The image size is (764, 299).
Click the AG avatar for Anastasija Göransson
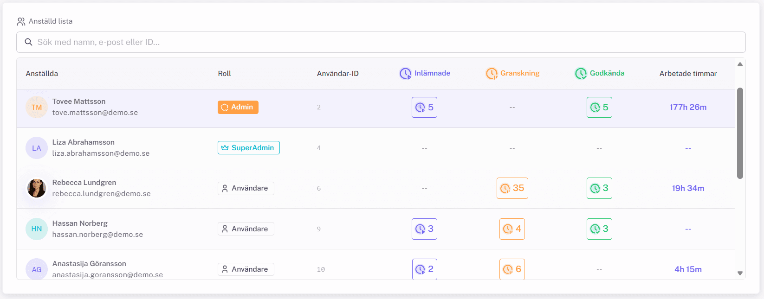(x=37, y=269)
